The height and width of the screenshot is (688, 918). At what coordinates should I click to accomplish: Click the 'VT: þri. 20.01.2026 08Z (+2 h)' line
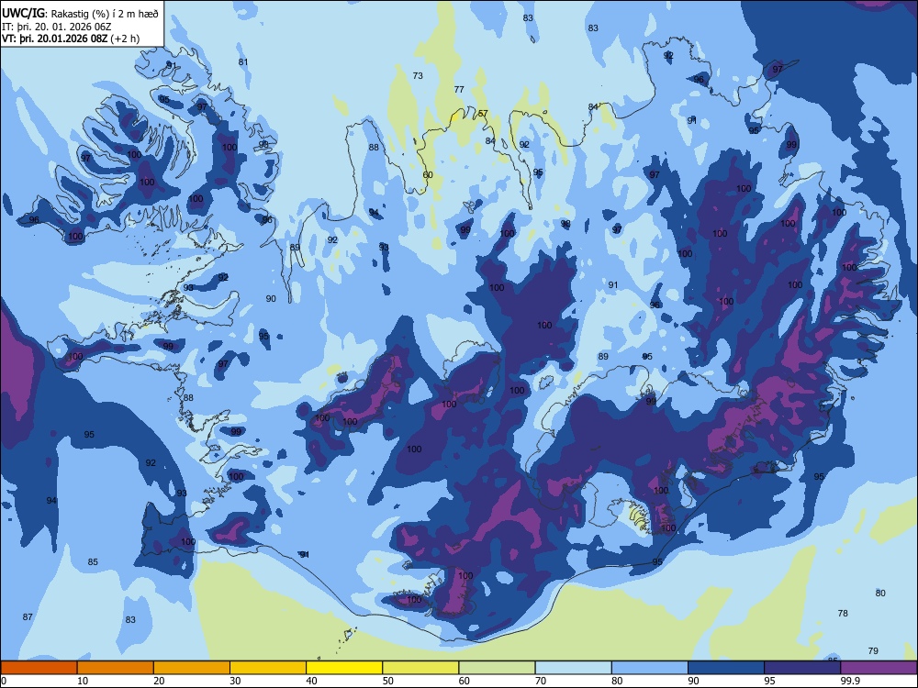(71, 39)
